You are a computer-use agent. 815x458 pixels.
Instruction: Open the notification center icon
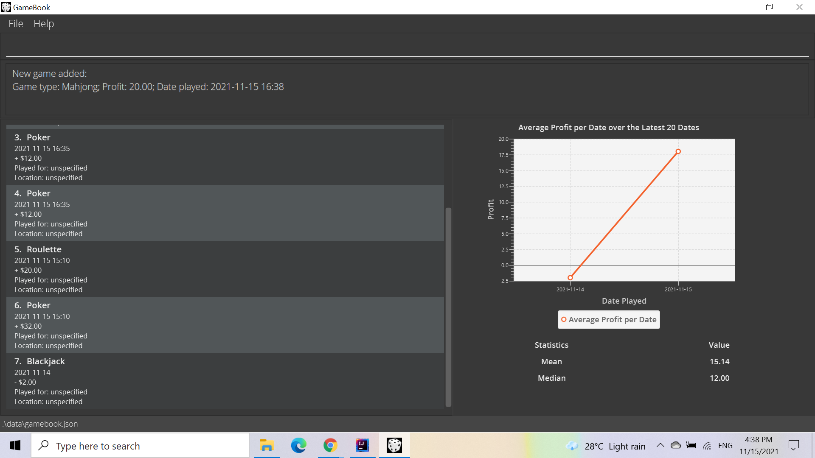pos(794,445)
